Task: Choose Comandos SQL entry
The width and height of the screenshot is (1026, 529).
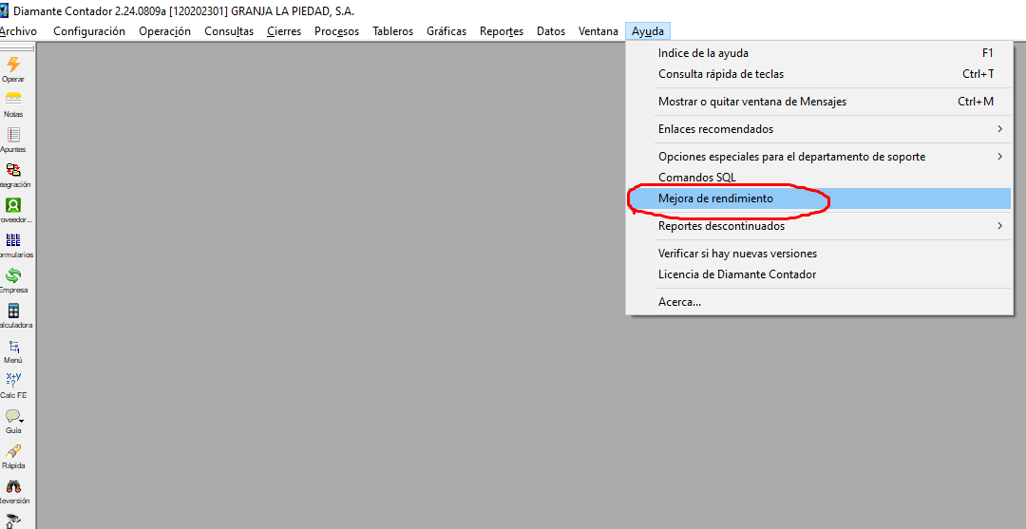Action: (x=819, y=178)
